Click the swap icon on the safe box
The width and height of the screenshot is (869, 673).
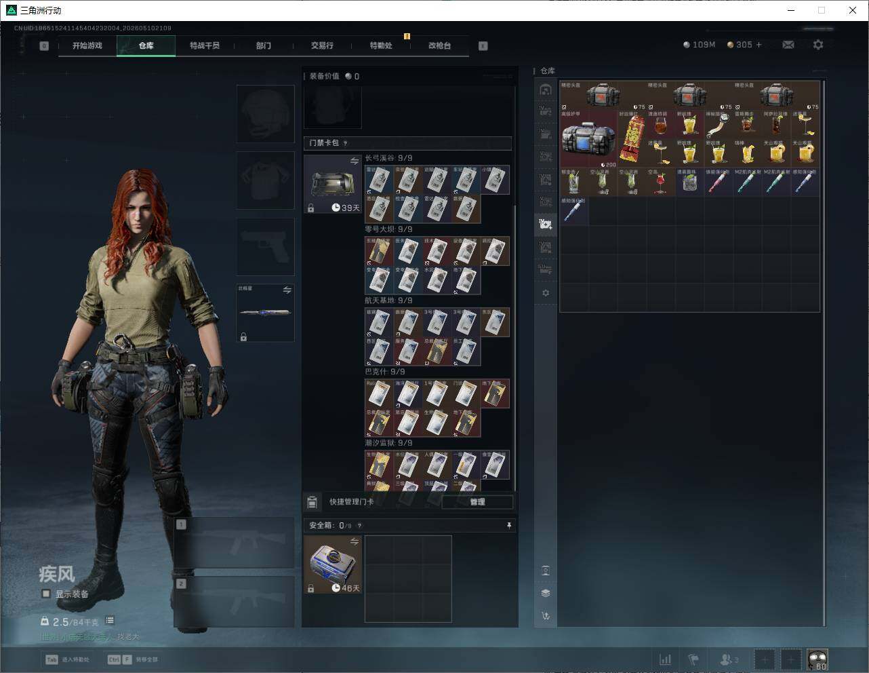click(x=354, y=541)
